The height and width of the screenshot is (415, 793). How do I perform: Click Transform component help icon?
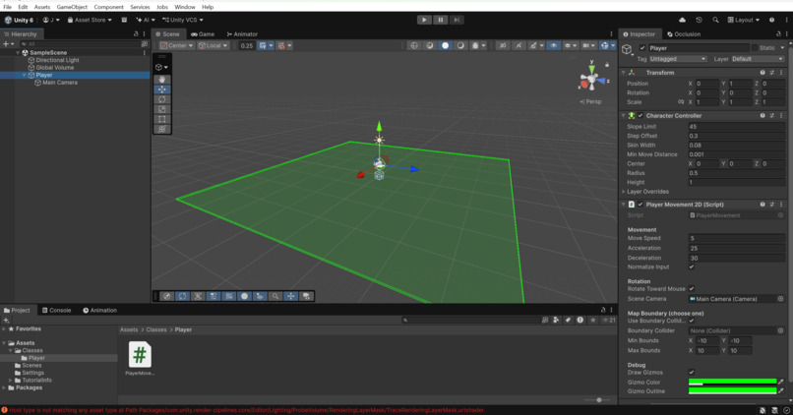point(762,73)
